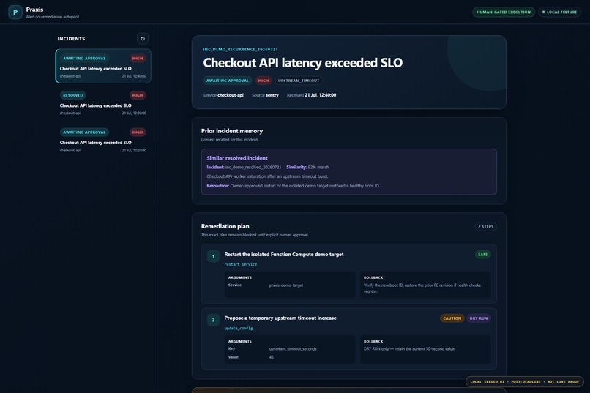Click AWAITING APPROVAL badge on 12:40:00 incident
Screen dimensions: 590x393
[84, 59]
